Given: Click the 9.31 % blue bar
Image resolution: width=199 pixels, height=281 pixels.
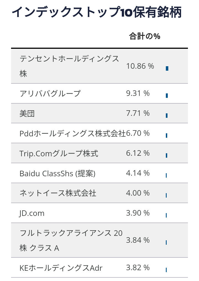Looking at the screenshot, I should [x=167, y=96].
